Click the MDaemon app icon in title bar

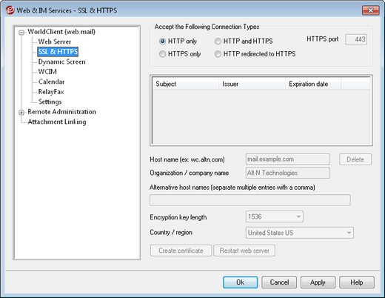click(10, 10)
